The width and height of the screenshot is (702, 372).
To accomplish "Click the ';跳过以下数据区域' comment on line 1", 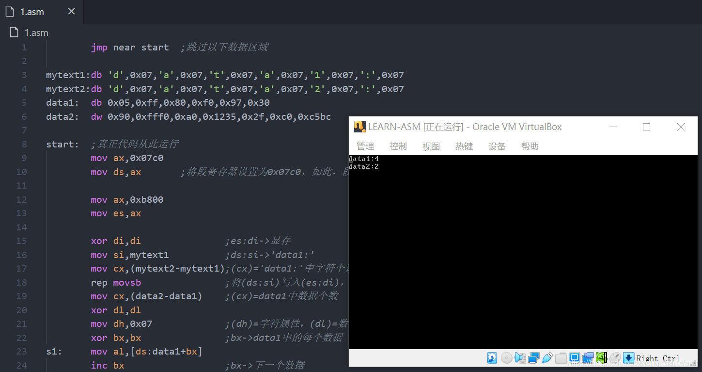I will point(224,48).
